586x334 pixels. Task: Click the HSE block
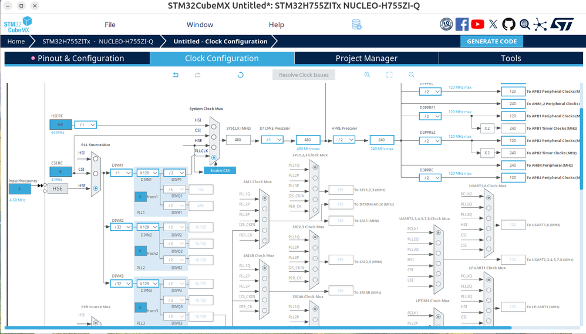click(58, 188)
